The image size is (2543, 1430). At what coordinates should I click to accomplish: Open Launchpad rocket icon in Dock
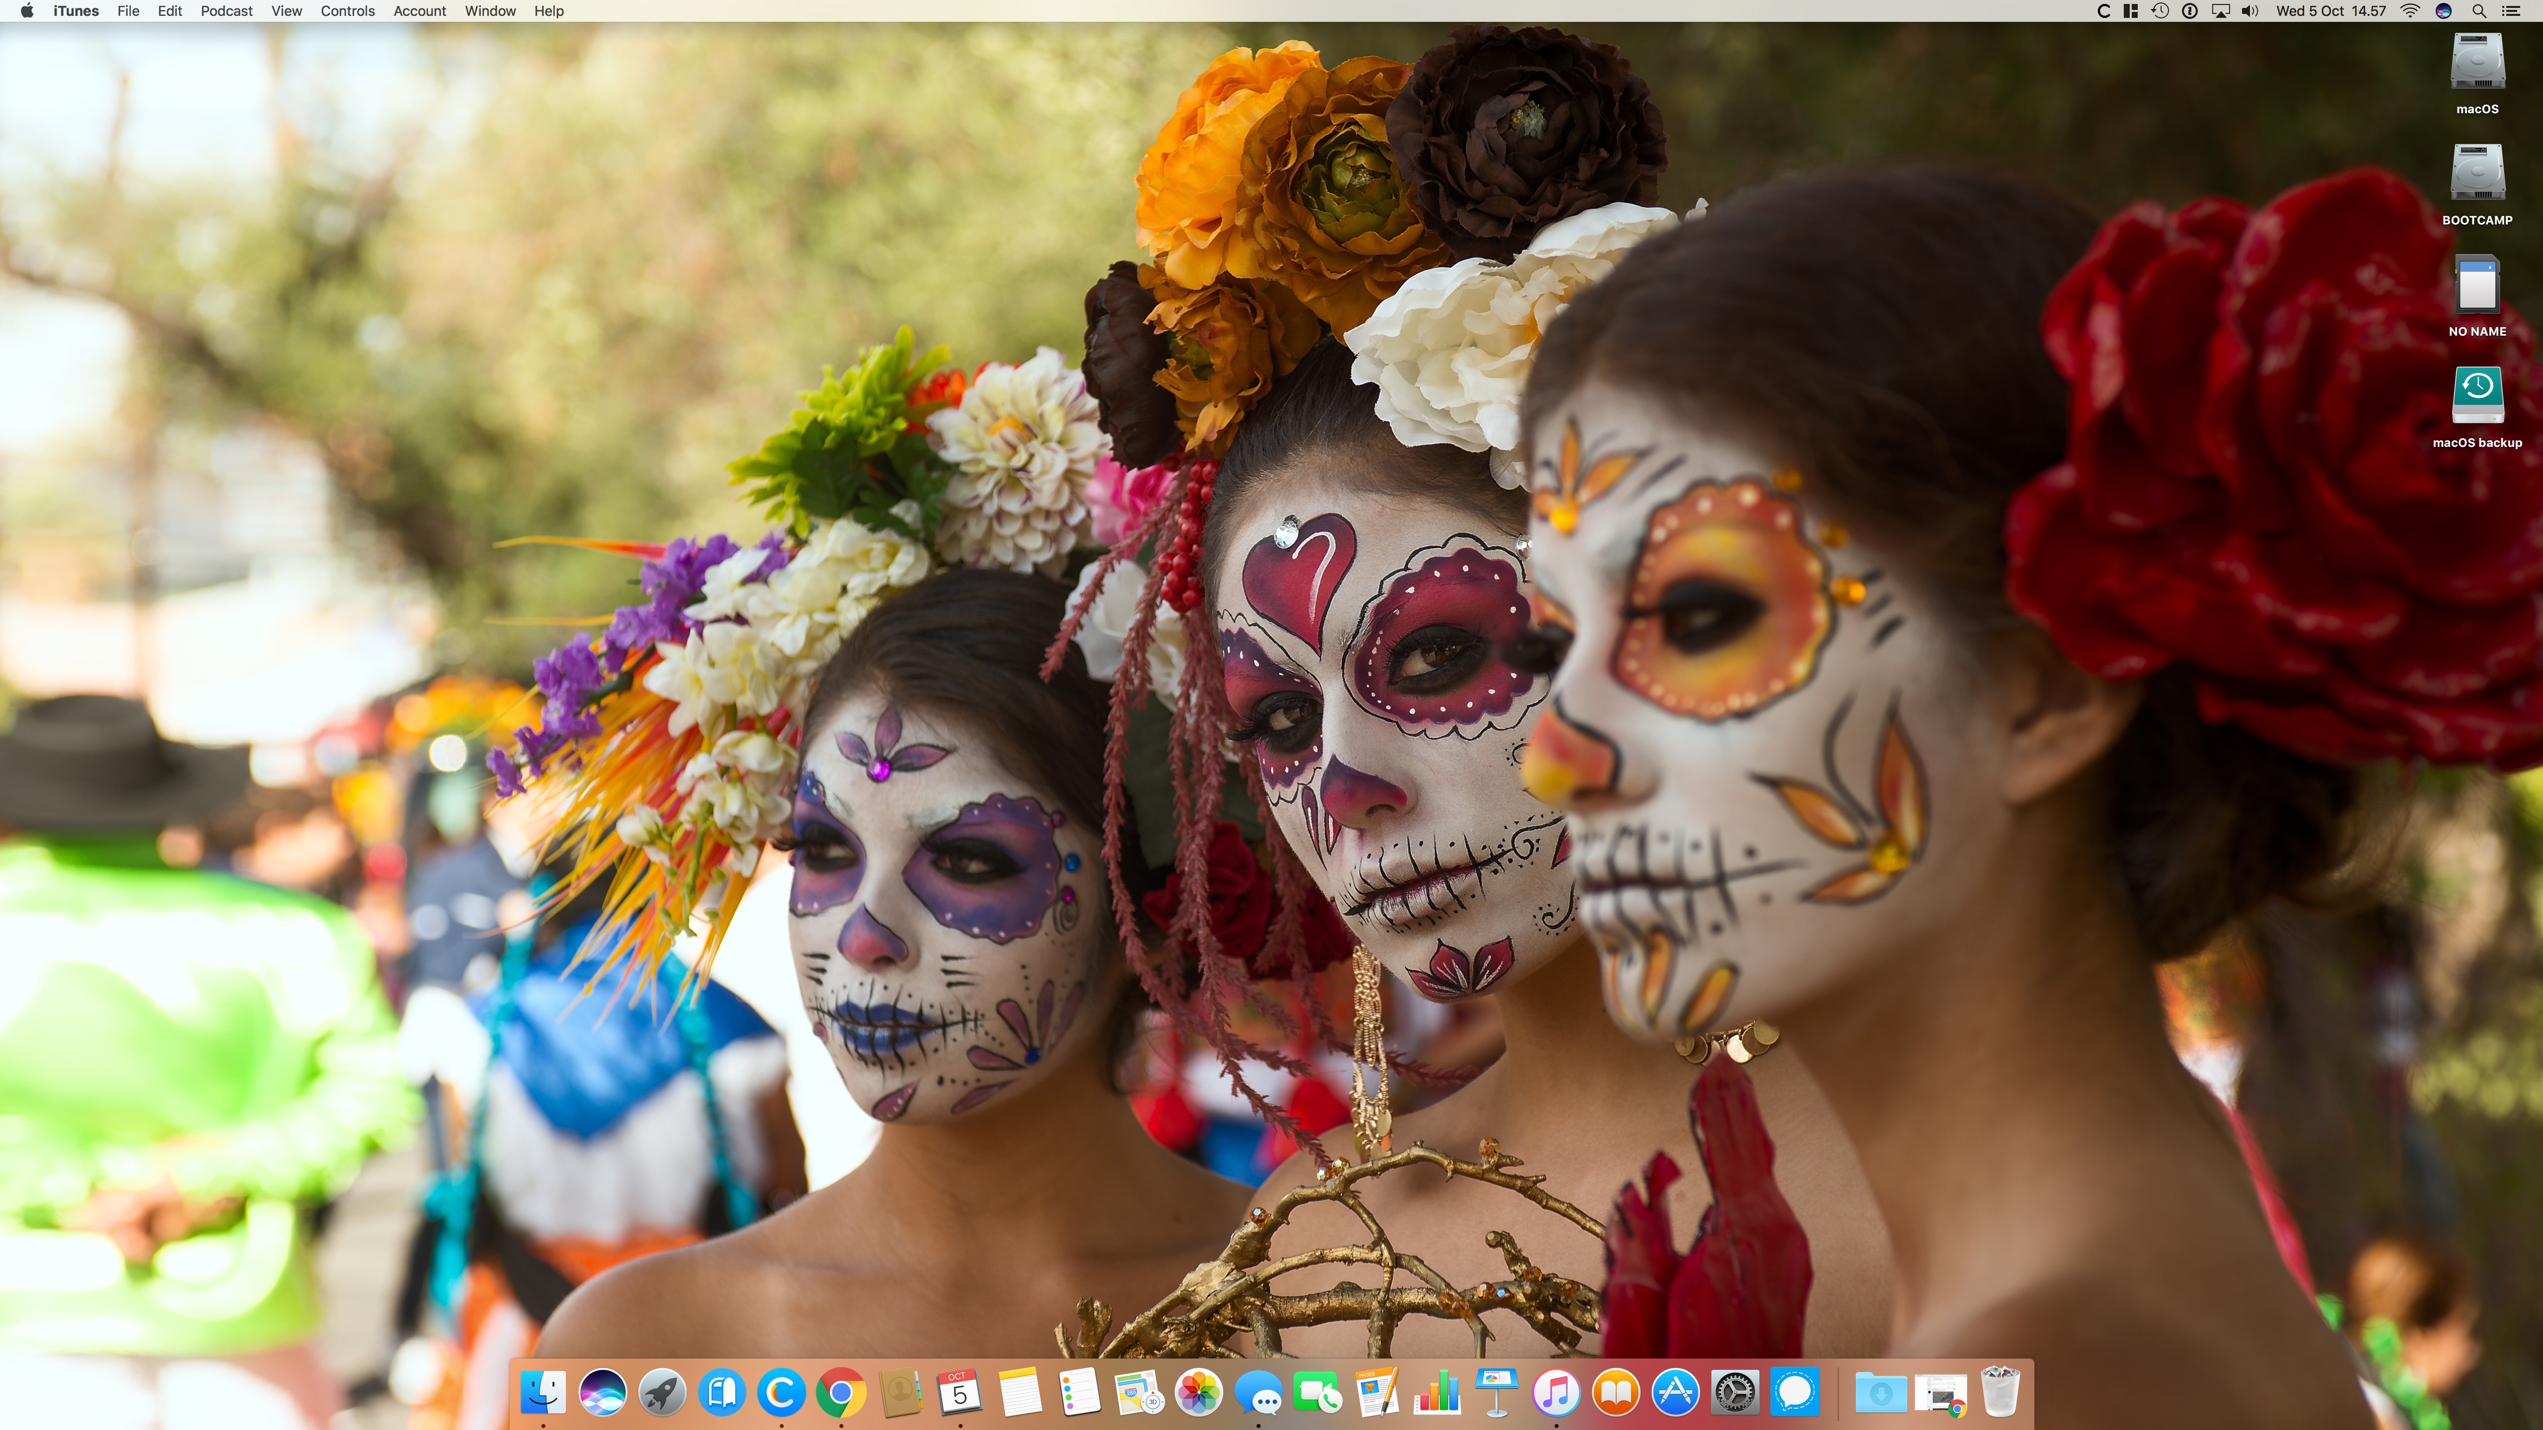pos(663,1392)
